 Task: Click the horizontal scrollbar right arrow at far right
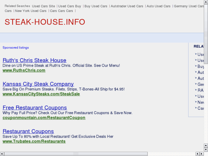point(202,154)
